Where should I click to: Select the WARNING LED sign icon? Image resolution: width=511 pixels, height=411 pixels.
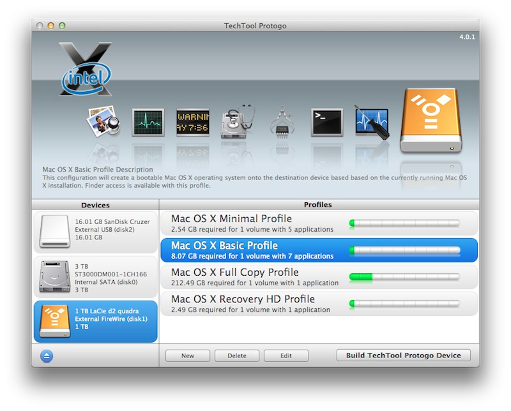pyautogui.click(x=193, y=123)
